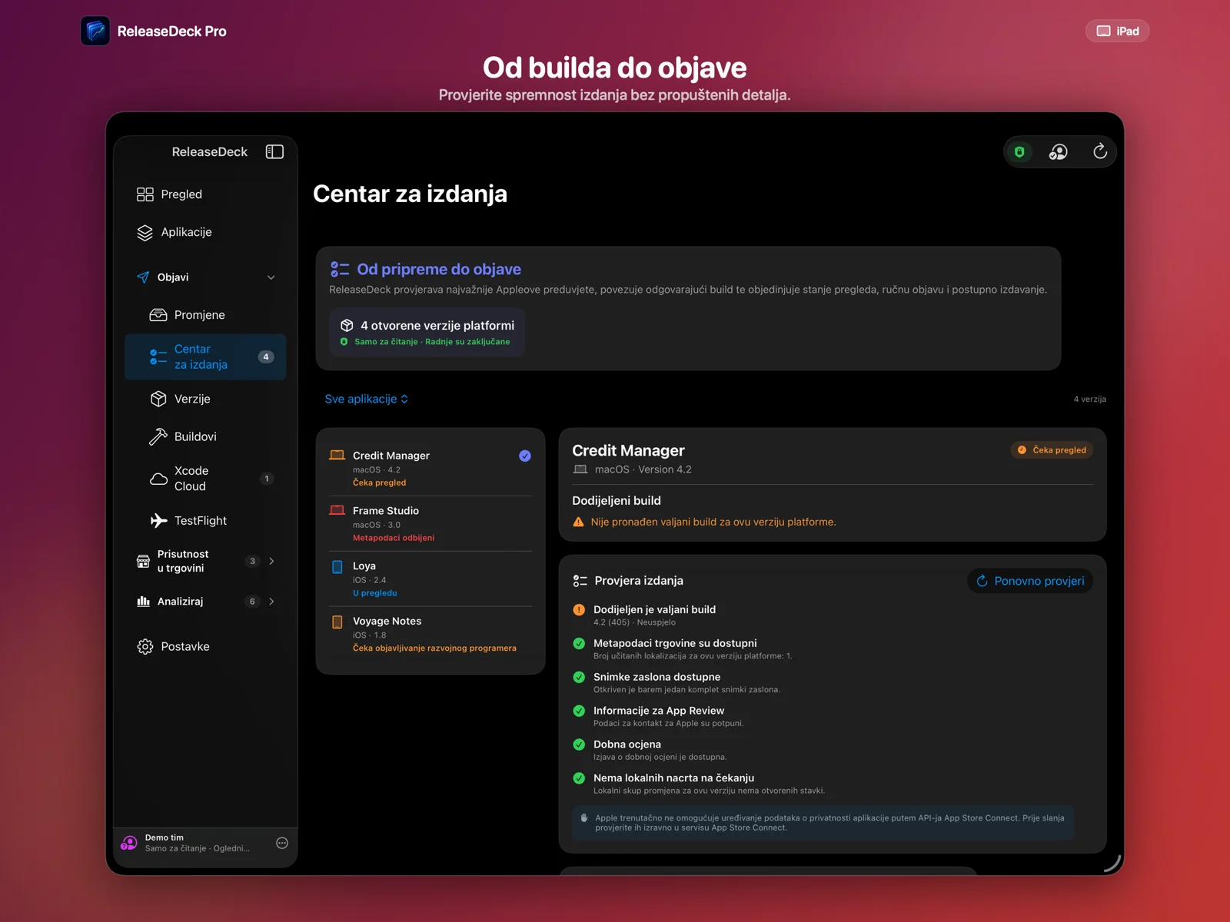The height and width of the screenshot is (922, 1230).
Task: Click the Credit Manager selected checkmark
Action: point(525,456)
